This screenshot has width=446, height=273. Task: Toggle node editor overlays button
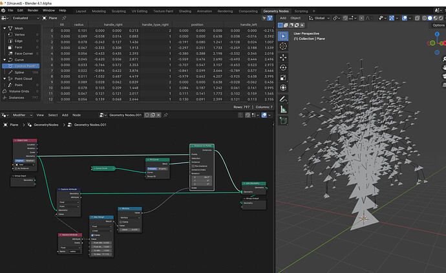264,115
